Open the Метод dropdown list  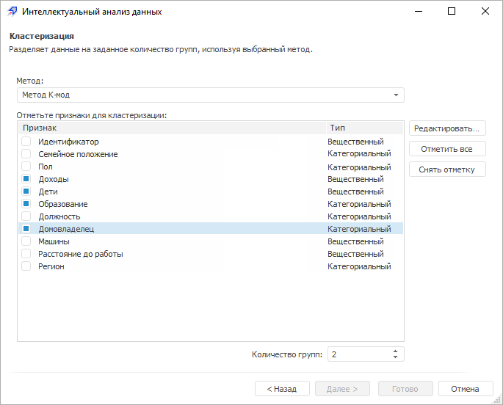[396, 95]
